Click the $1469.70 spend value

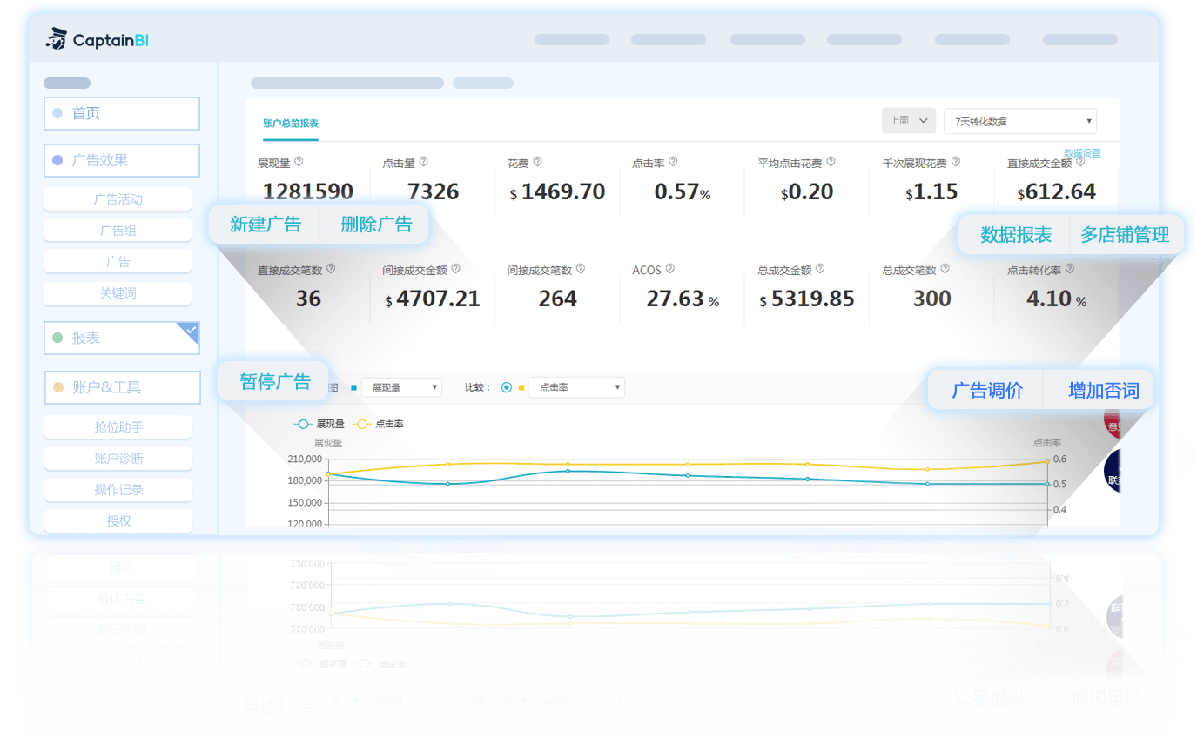(x=557, y=192)
